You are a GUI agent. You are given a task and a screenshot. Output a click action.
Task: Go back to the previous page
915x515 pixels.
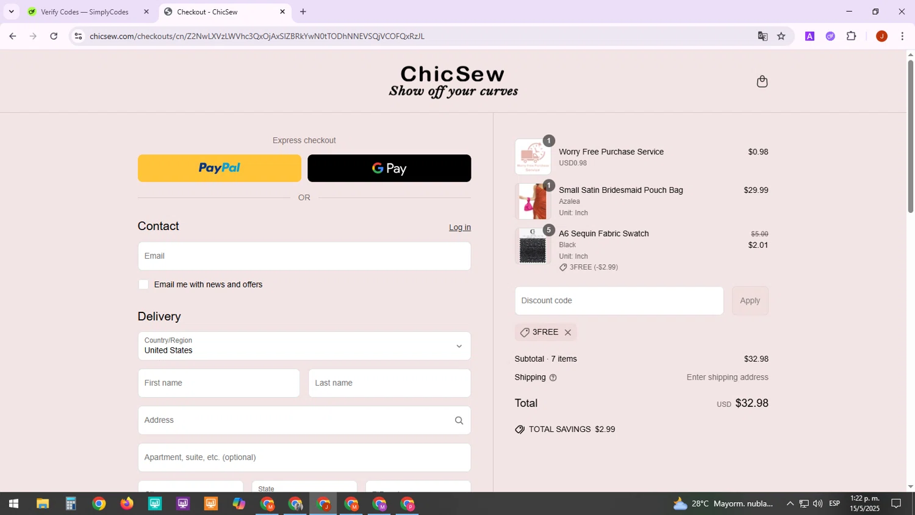(x=12, y=36)
